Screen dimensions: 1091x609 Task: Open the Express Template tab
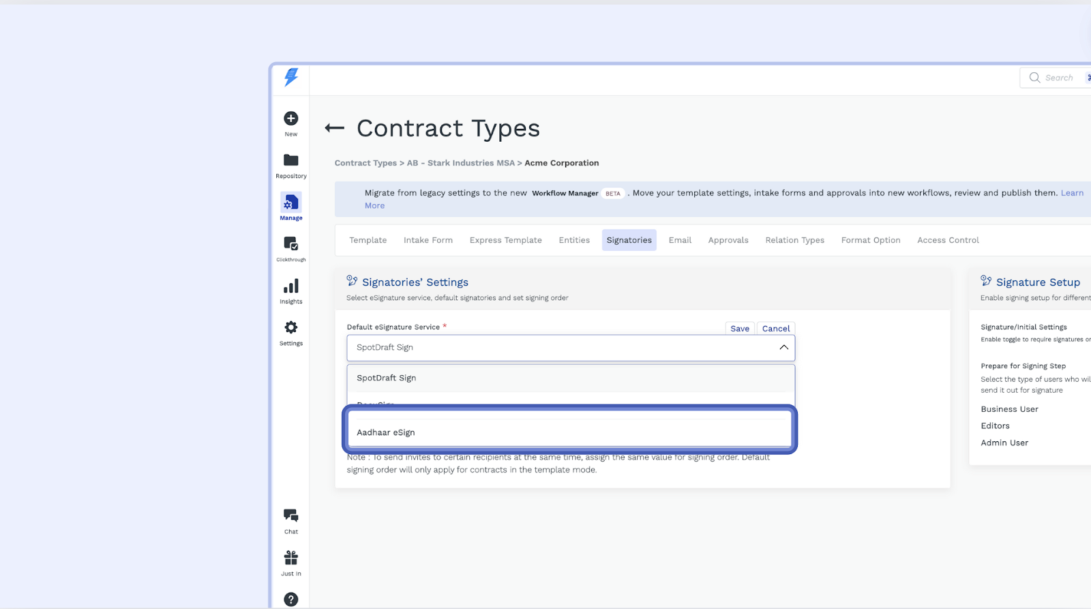point(506,240)
